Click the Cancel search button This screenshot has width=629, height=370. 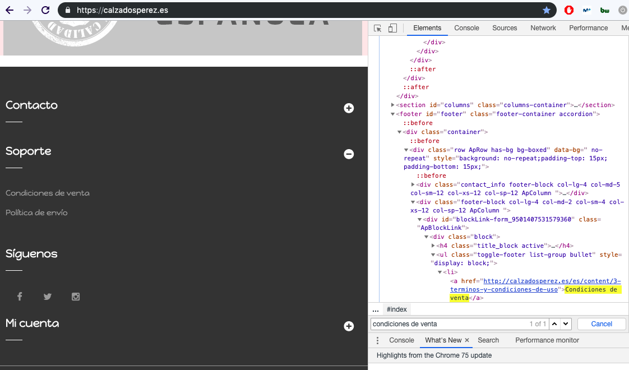(x=602, y=324)
